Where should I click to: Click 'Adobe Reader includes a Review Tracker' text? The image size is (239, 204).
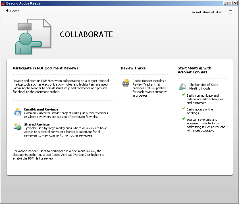[149, 88]
